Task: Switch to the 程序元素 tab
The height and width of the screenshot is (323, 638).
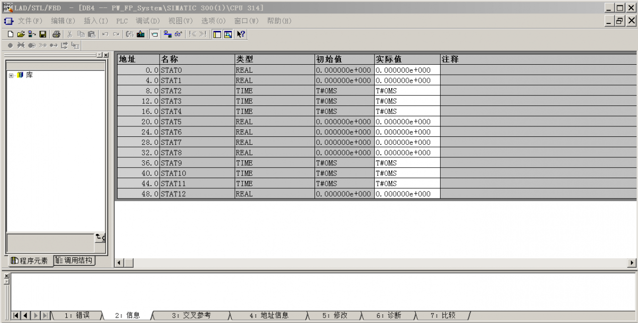Action: pyautogui.click(x=29, y=261)
